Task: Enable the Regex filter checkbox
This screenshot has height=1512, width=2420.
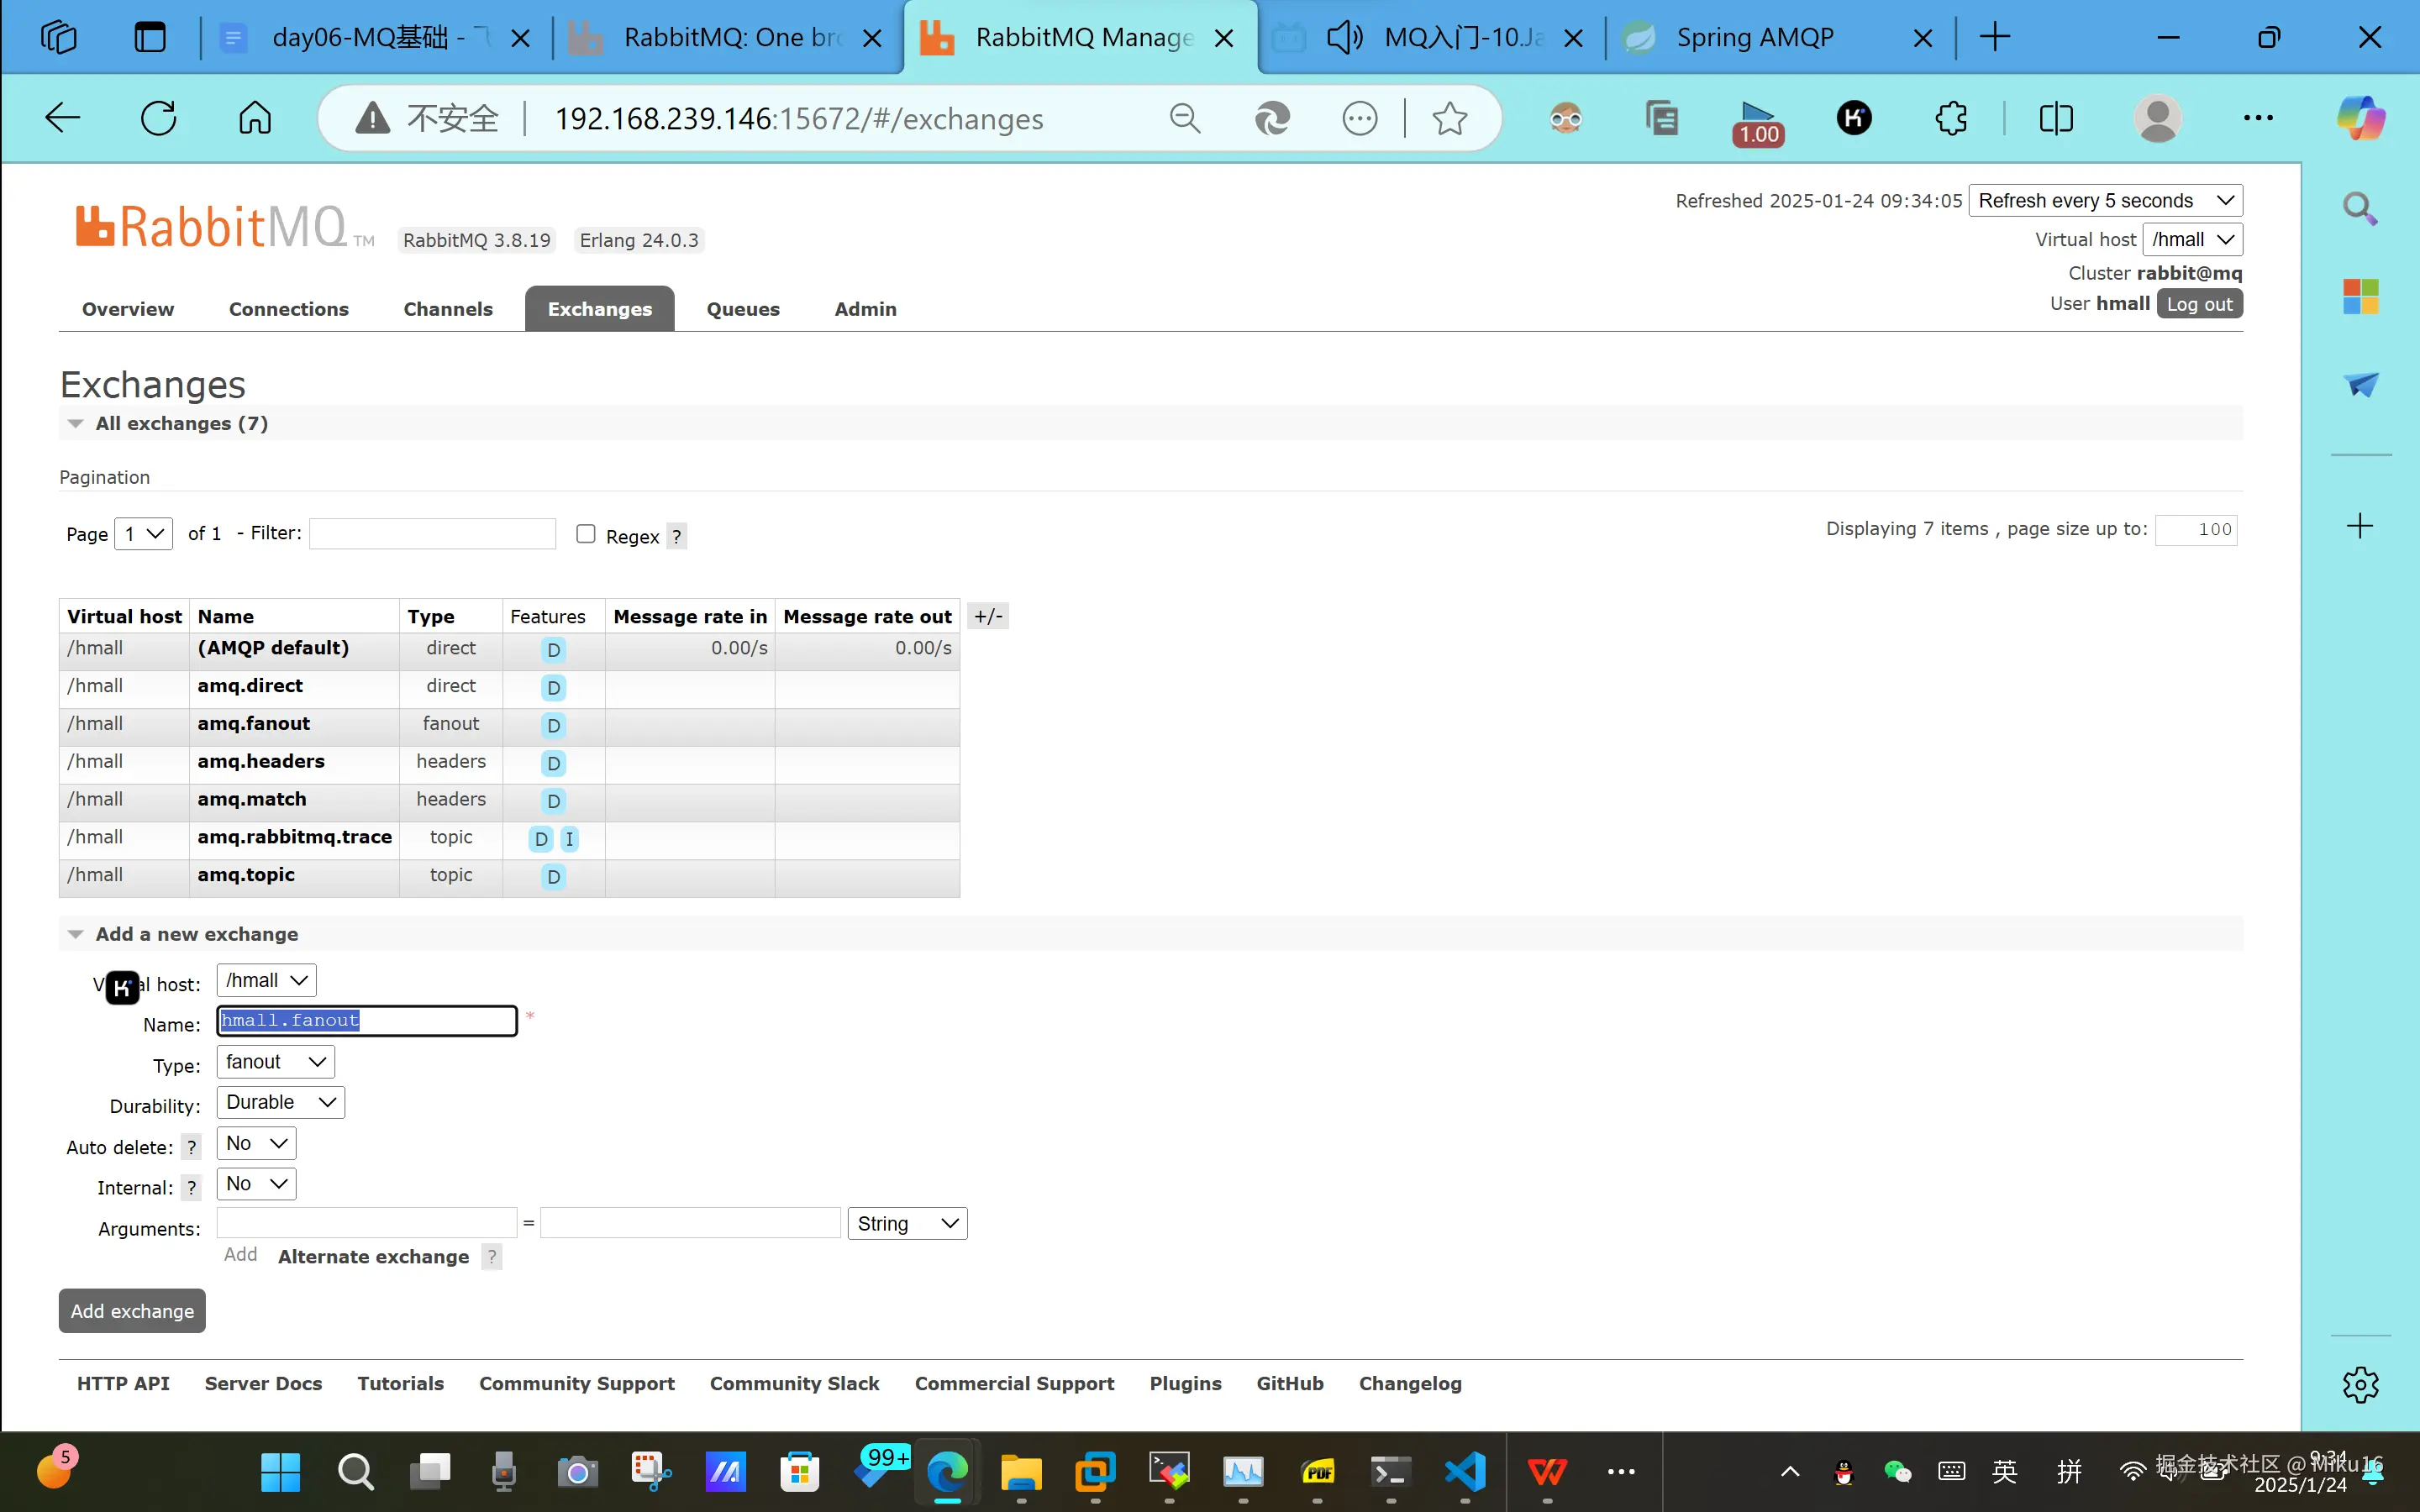Action: (586, 534)
